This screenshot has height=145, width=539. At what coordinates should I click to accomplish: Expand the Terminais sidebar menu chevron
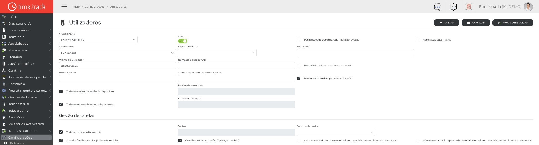click(x=50, y=37)
